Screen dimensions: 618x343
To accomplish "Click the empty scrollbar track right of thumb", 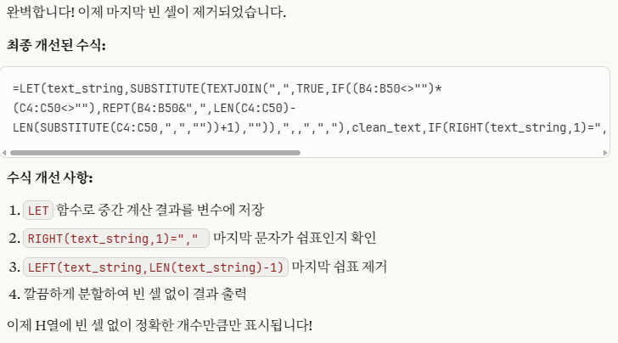I will (452, 153).
